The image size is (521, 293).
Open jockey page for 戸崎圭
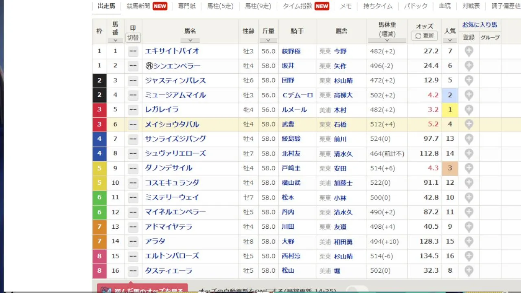291,168
